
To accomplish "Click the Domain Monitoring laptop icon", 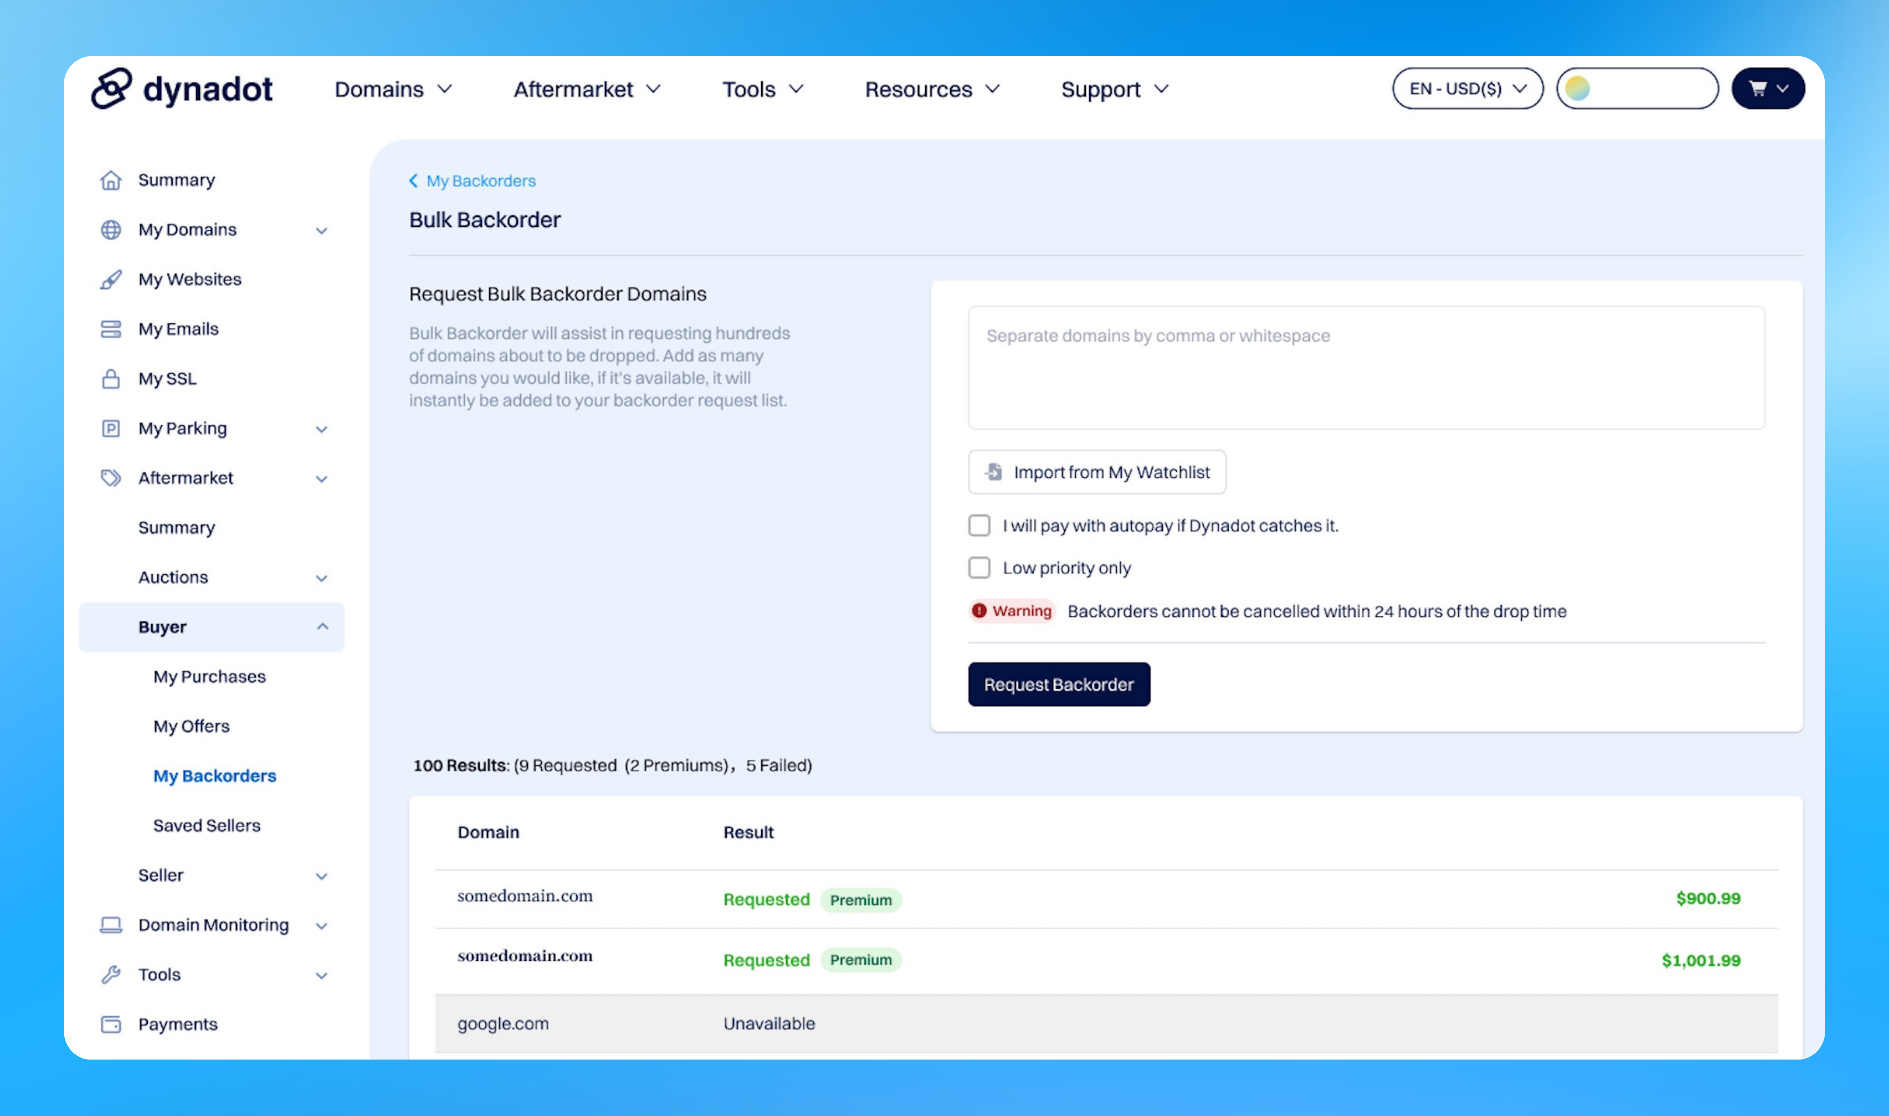I will [x=110, y=925].
